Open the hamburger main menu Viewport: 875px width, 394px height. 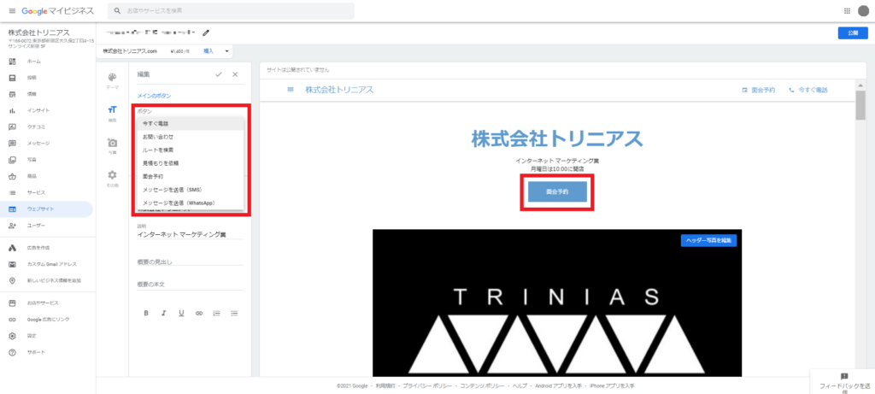(12, 11)
